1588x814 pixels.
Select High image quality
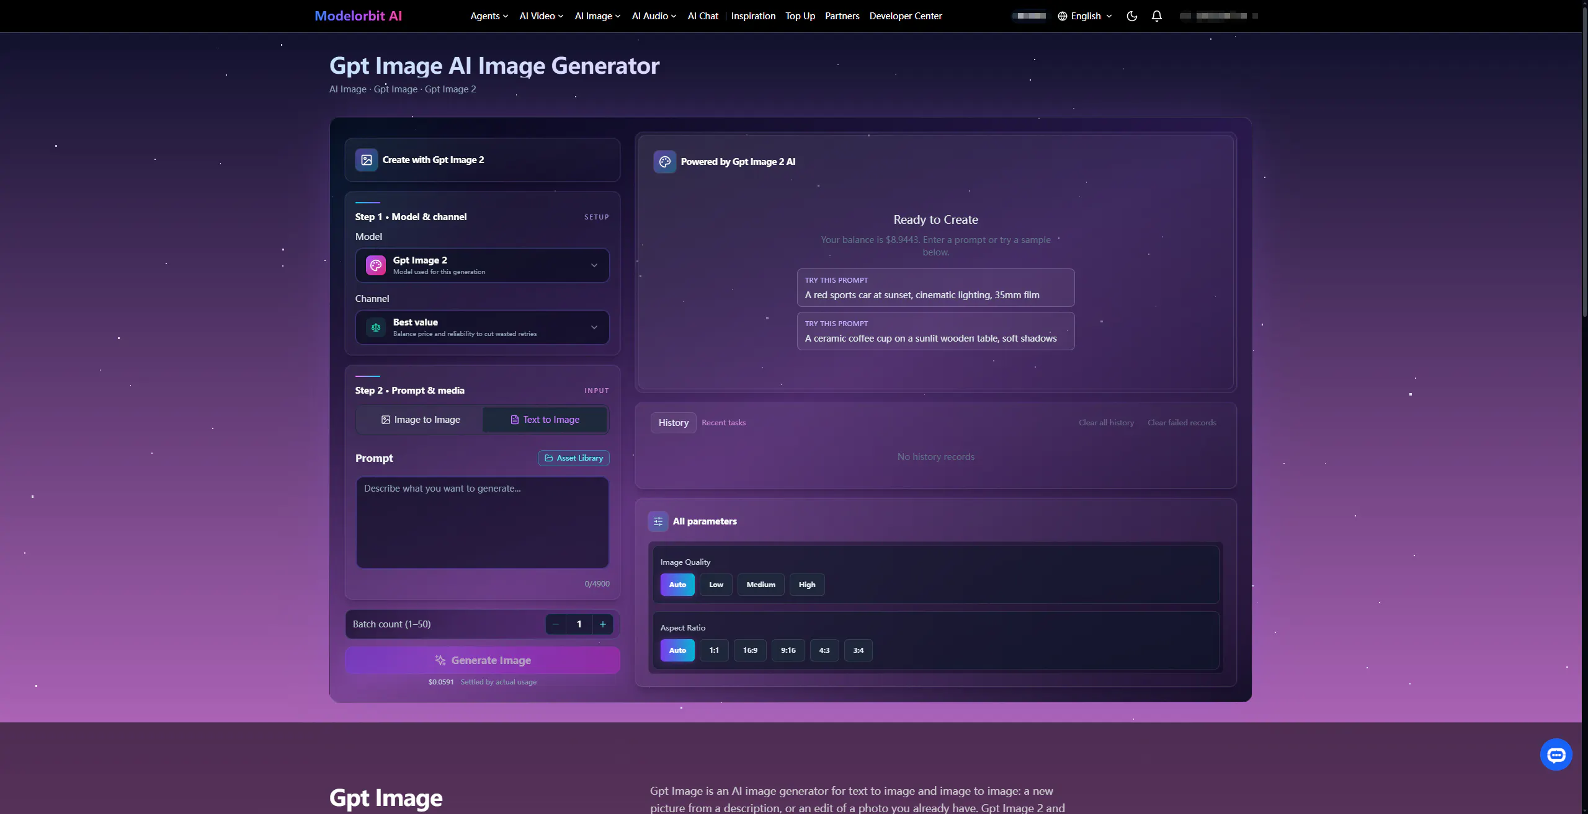[x=807, y=585]
